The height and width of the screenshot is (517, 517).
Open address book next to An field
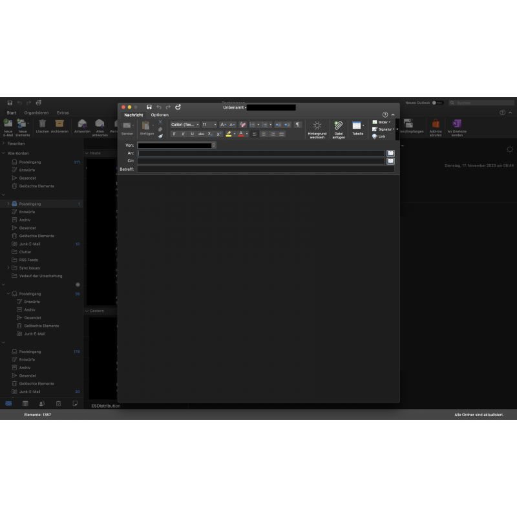[x=390, y=153]
